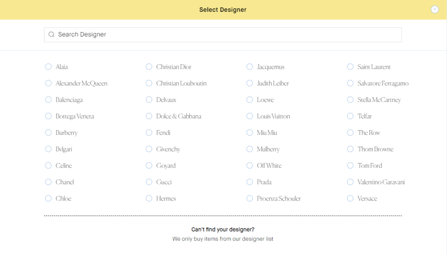Select Valentino Garavani radio button

[351, 182]
